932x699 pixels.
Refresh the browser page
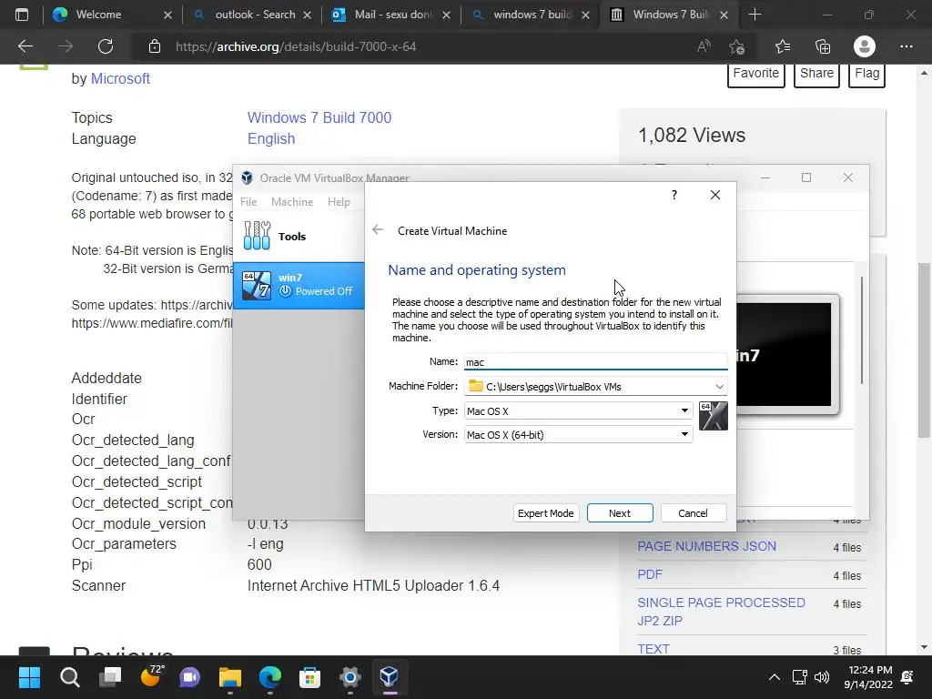pyautogui.click(x=106, y=46)
